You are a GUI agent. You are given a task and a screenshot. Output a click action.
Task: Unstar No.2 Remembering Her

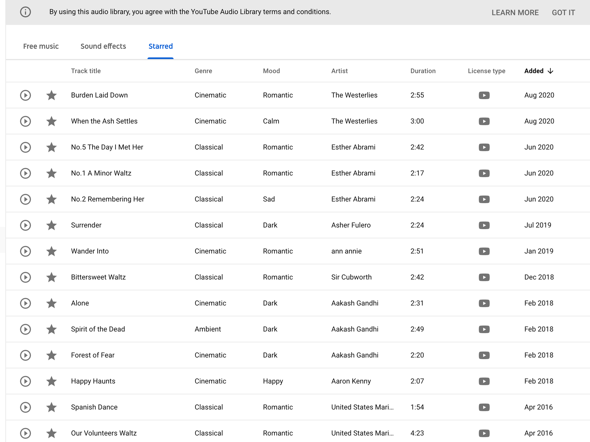point(52,199)
